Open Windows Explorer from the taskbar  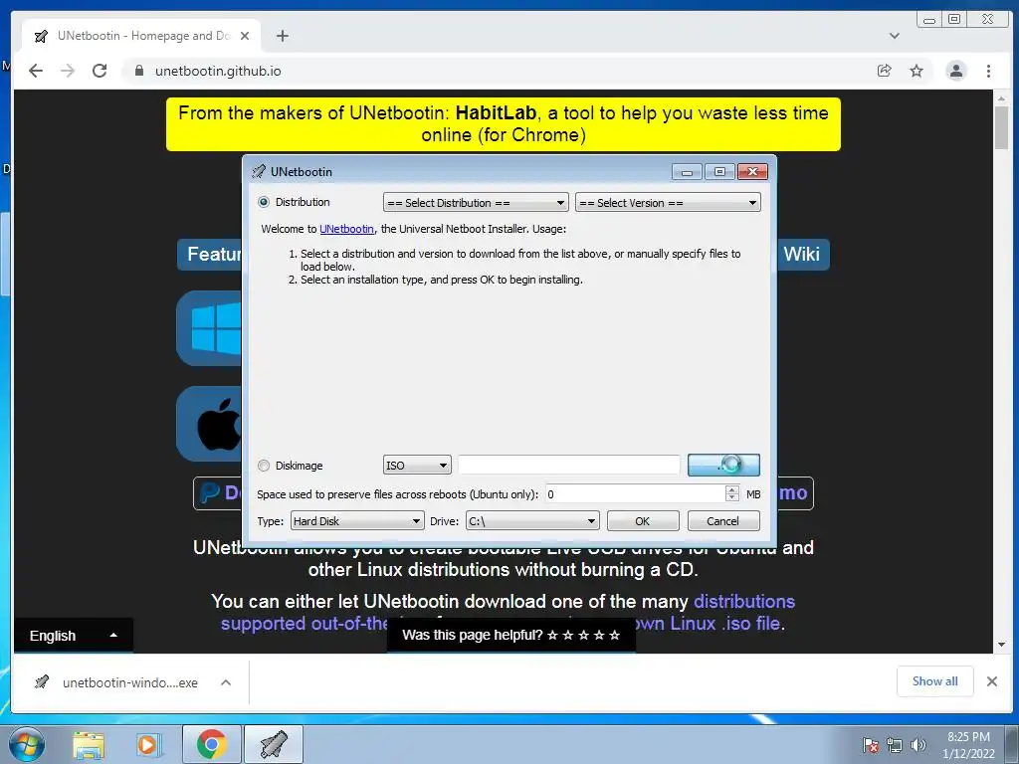click(89, 744)
